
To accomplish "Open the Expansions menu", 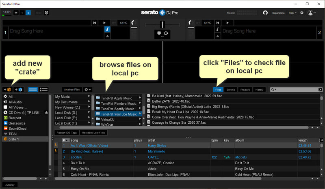I will tap(278, 13).
